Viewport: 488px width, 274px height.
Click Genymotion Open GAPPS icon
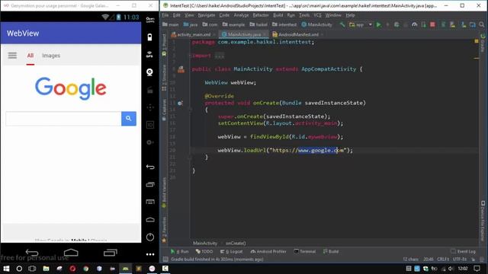(150, 20)
